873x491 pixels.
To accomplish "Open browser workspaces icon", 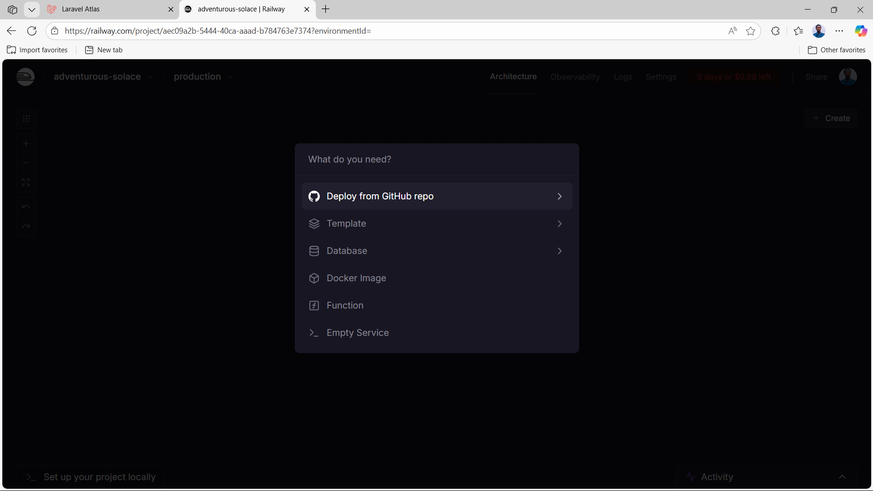I will click(12, 9).
